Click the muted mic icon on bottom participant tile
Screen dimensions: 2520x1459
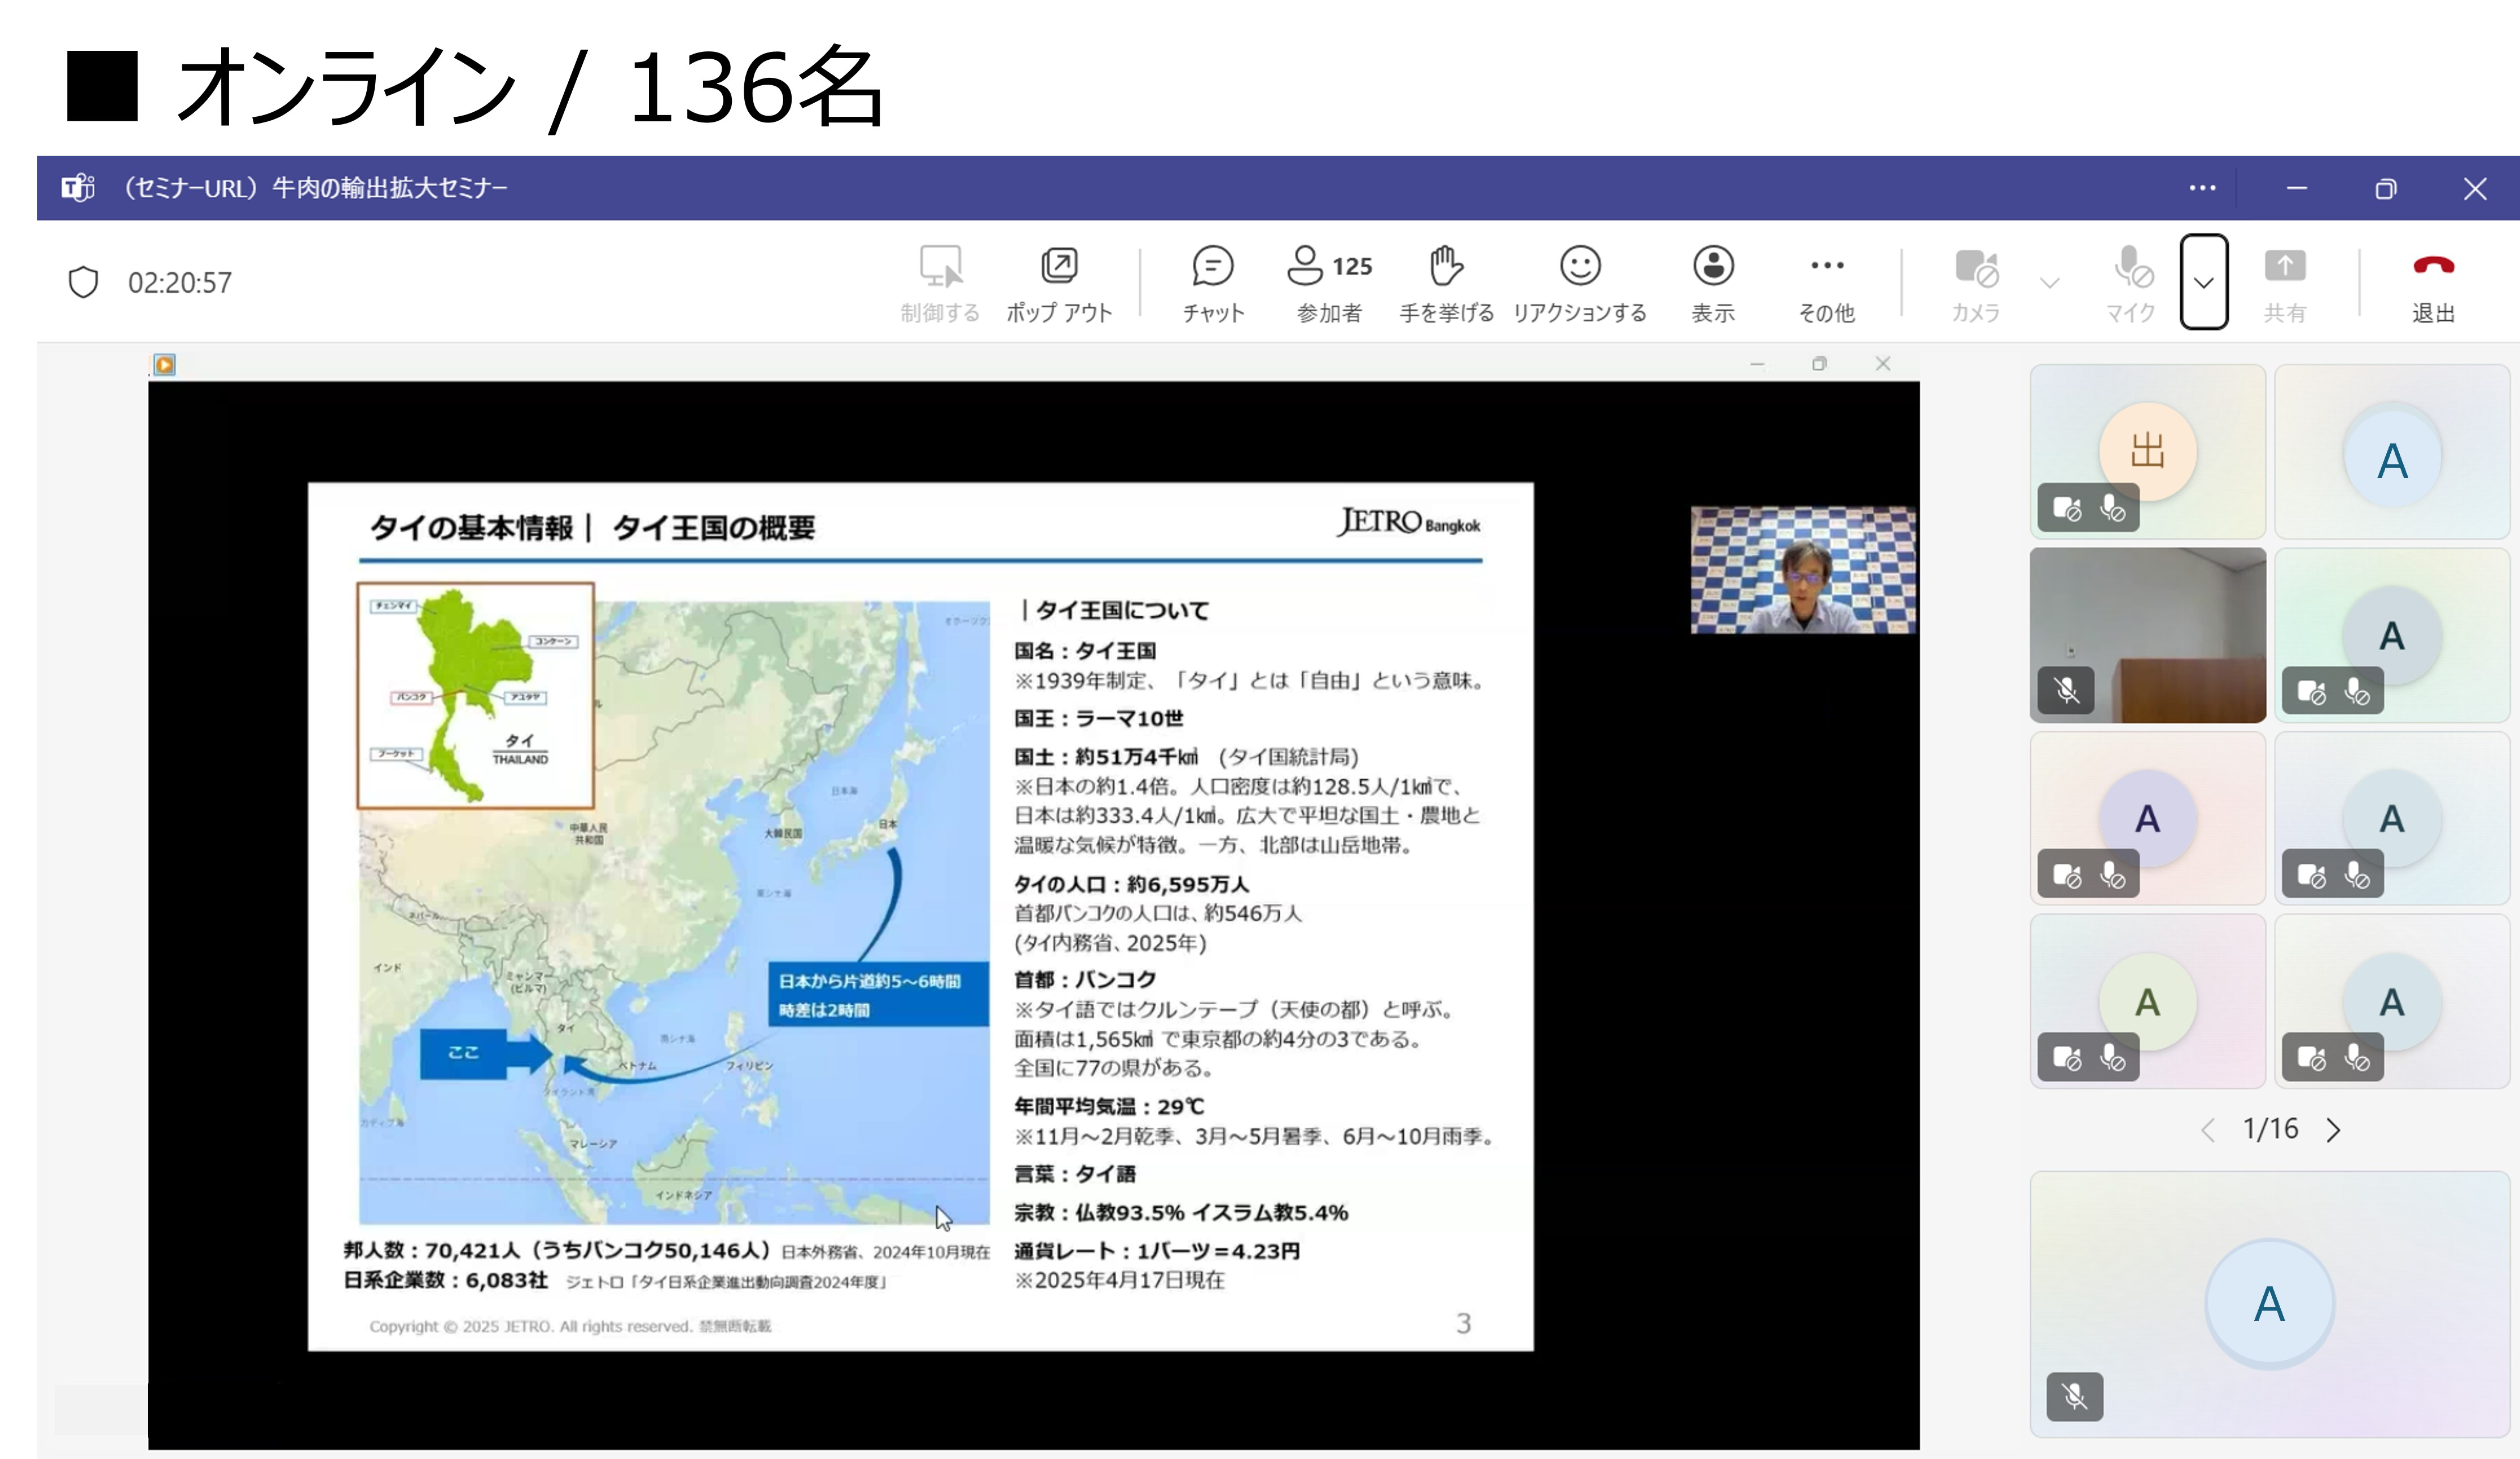click(x=2075, y=1396)
